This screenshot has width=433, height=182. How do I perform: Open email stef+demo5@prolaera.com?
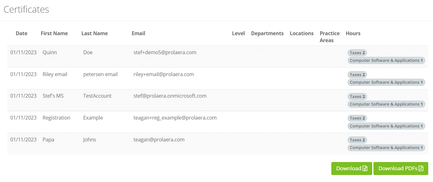(x=165, y=53)
